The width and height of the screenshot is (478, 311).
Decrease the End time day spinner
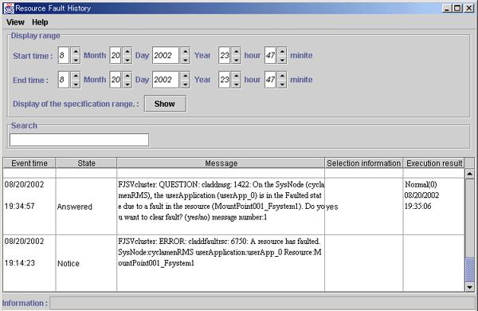pyautogui.click(x=127, y=84)
